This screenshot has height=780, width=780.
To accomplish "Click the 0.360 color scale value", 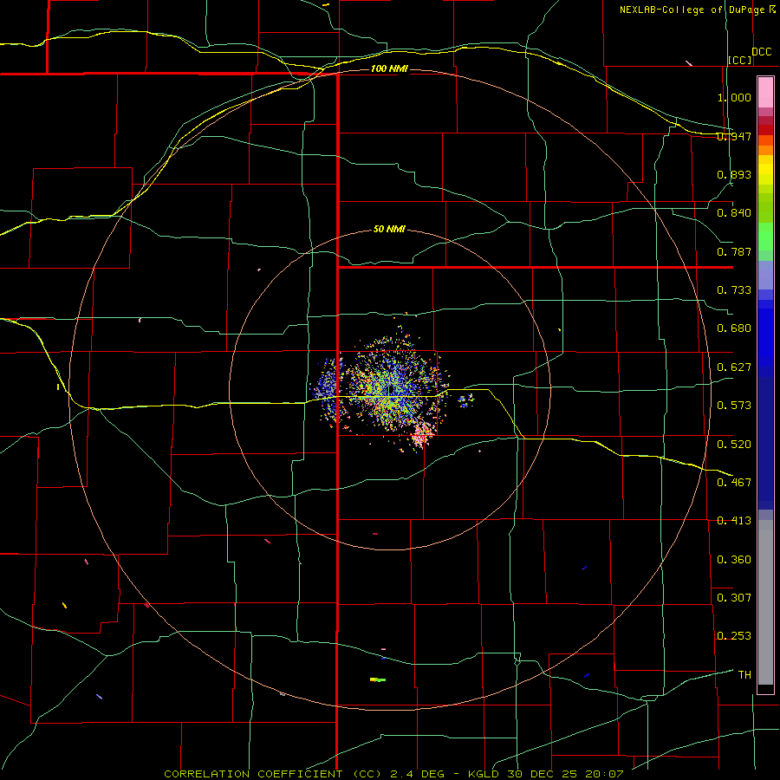I will [x=734, y=560].
